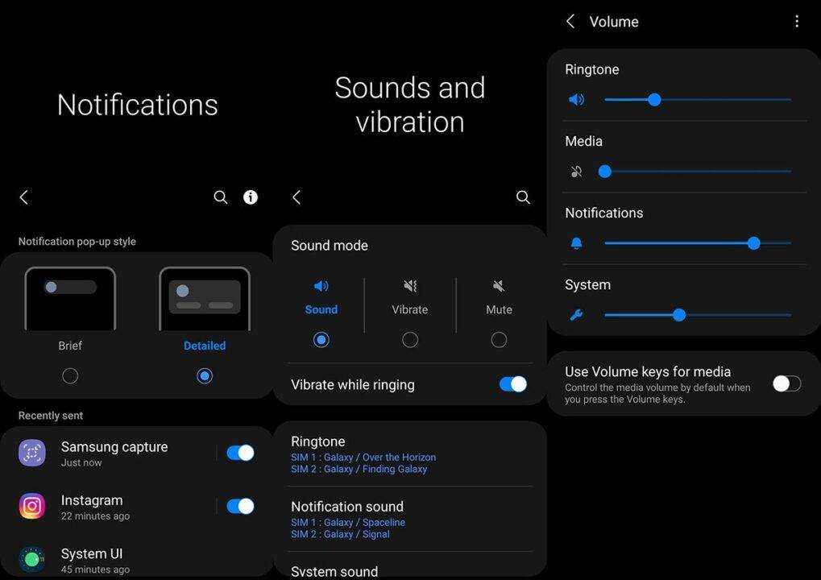Select the Brief pop-up style radio button

[x=70, y=375]
